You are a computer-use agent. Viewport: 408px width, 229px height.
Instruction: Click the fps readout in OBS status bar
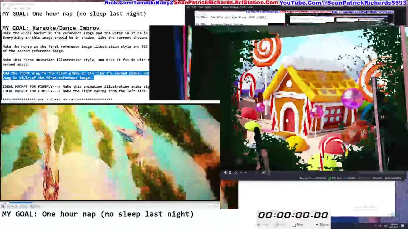[x=392, y=178]
